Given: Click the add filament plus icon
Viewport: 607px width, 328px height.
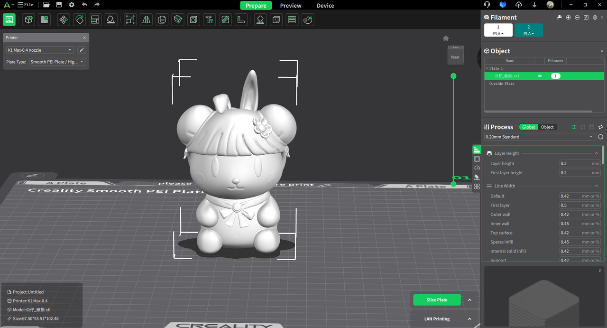Looking at the screenshot, I should [x=568, y=18].
